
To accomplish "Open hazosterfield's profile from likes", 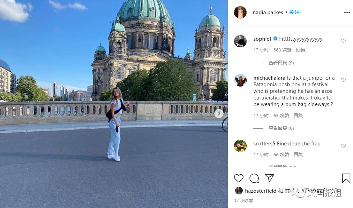I will 261,191.
